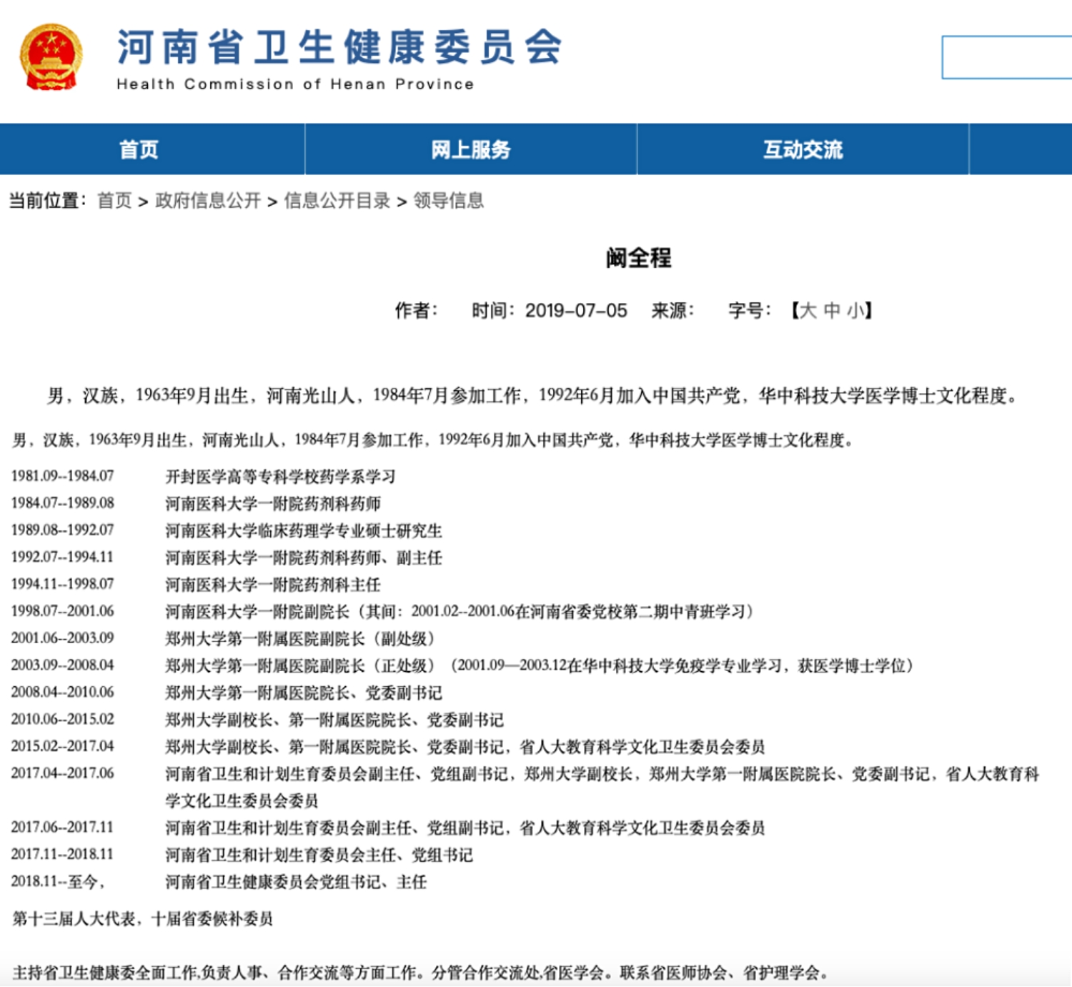
Task: Set font size to 中
Action: [x=832, y=311]
